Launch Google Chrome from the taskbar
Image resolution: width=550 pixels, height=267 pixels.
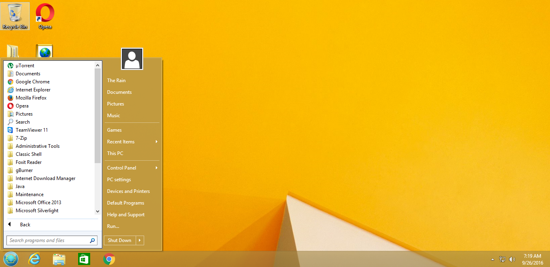109,259
